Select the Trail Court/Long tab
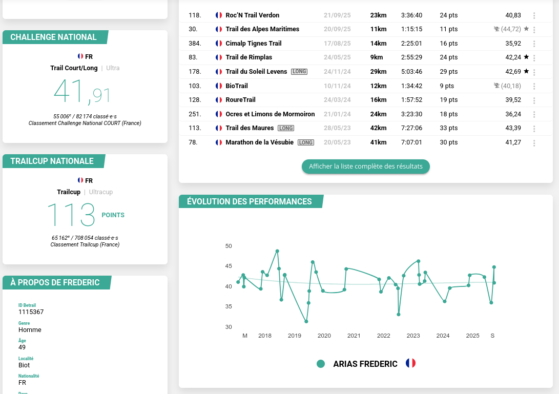The width and height of the screenshot is (559, 394). point(74,68)
